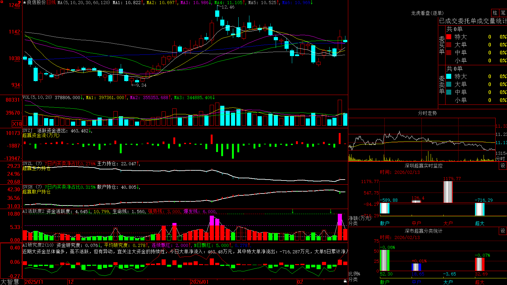Select 散户 in the 分类统计 chart

pos(385,282)
